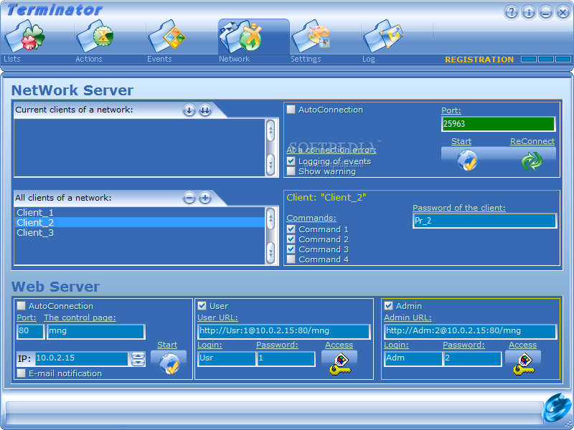Switch to the Network tab label
The height and width of the screenshot is (430, 574).
pos(234,59)
